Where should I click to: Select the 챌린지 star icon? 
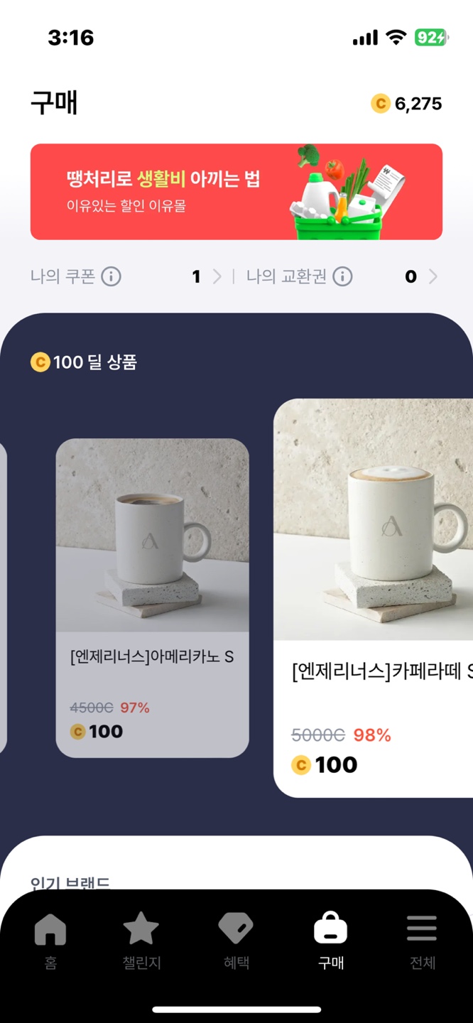coord(142,927)
